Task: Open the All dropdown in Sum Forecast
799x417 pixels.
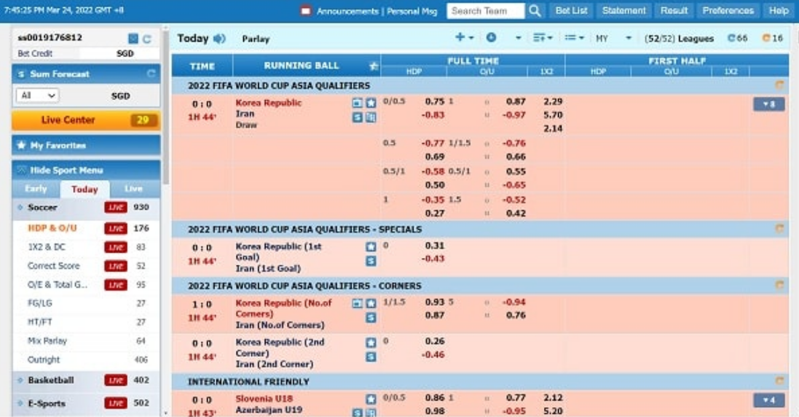Action: tap(37, 96)
